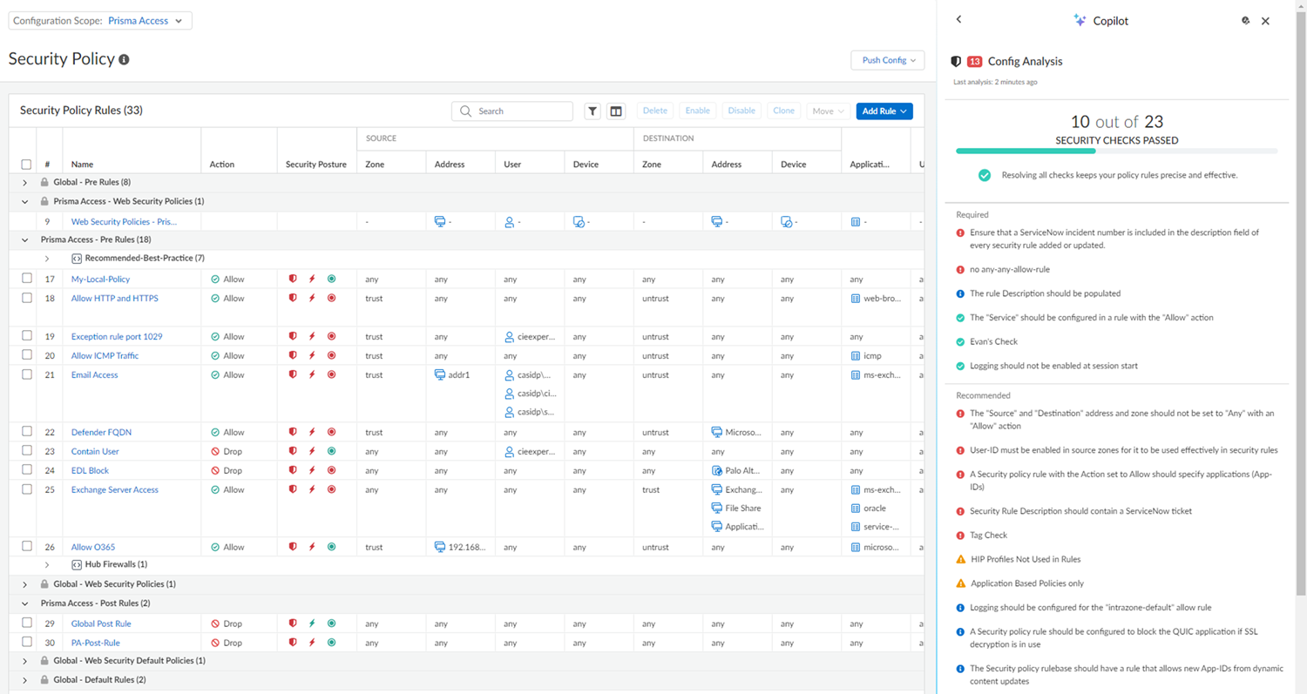1307x694 pixels.
Task: Click the Exchange Server Access rule name
Action: pyautogui.click(x=114, y=490)
